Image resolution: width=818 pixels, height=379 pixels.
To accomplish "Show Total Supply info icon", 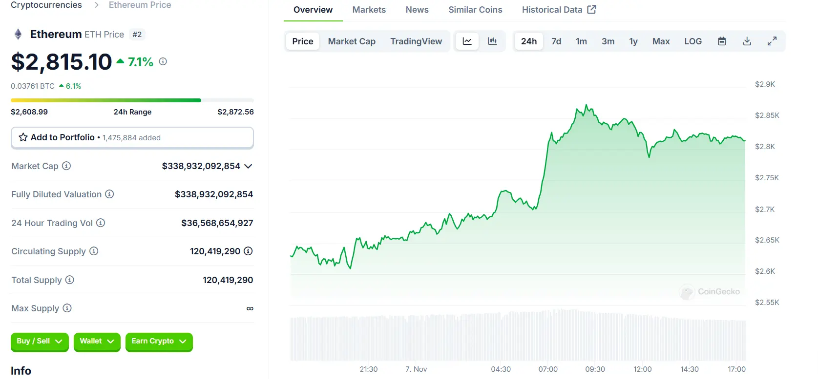I will 70,280.
